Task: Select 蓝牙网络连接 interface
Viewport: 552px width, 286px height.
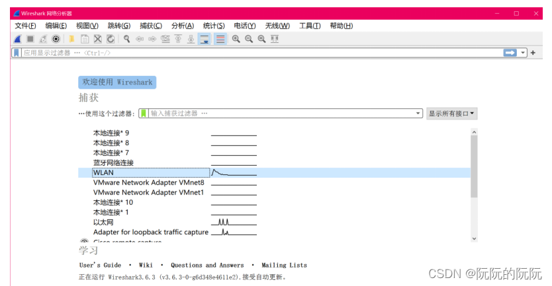Action: (x=113, y=162)
